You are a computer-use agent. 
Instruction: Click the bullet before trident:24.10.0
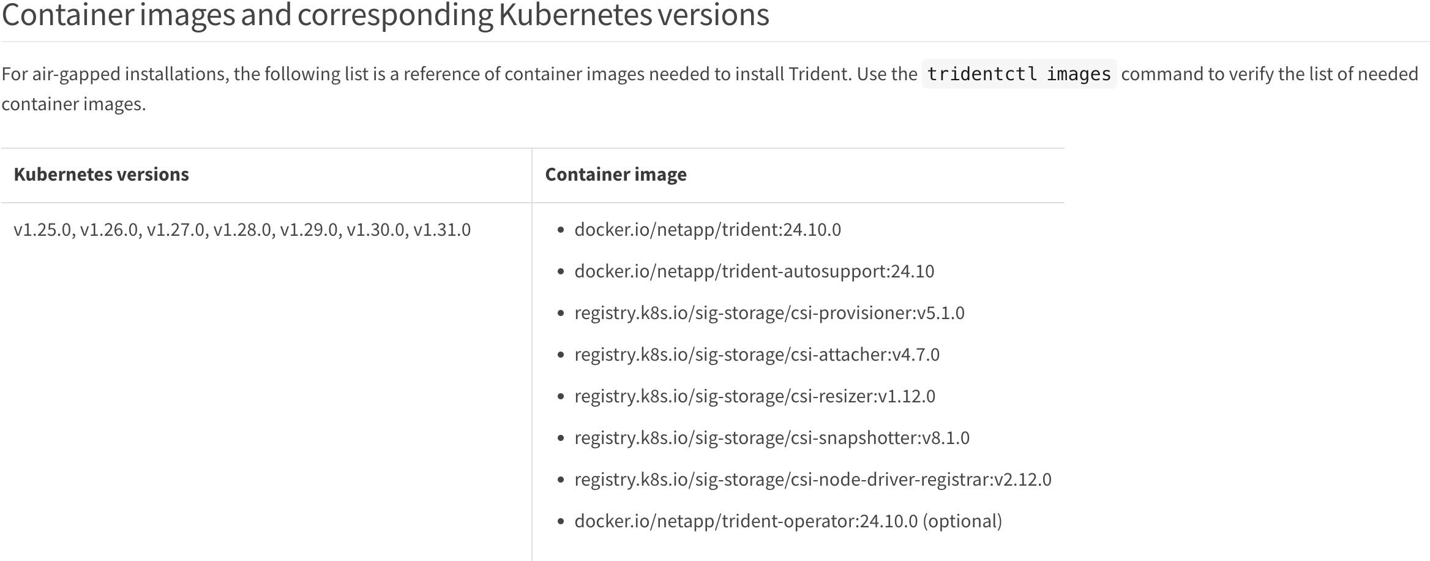click(560, 230)
